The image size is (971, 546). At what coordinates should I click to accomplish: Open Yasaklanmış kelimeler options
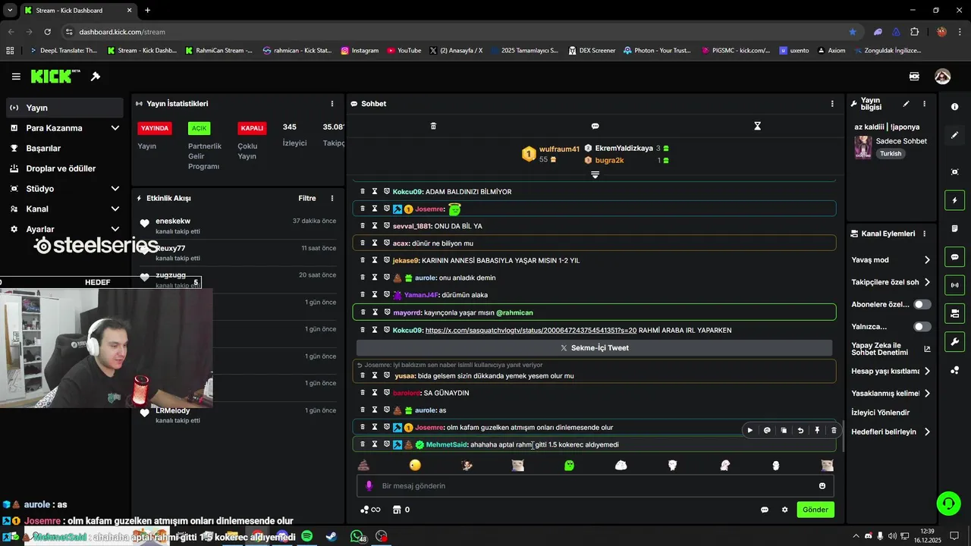(927, 394)
